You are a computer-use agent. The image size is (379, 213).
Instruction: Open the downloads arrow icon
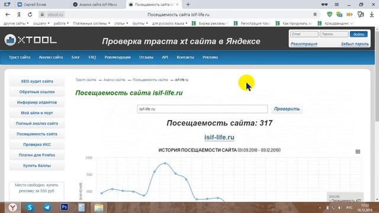372,14
